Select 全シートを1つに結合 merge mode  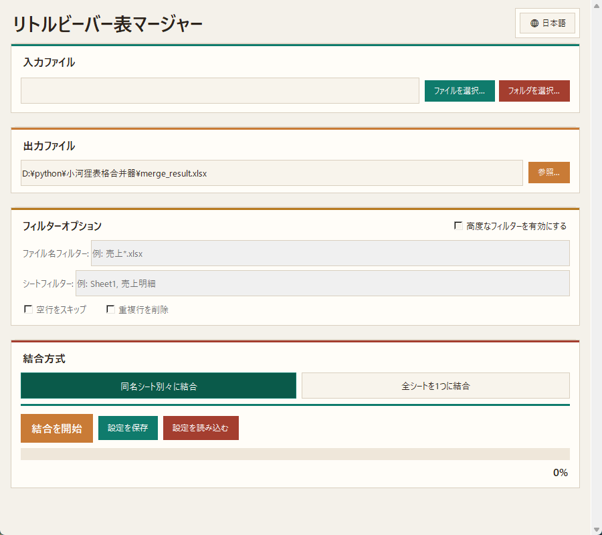pyautogui.click(x=435, y=386)
